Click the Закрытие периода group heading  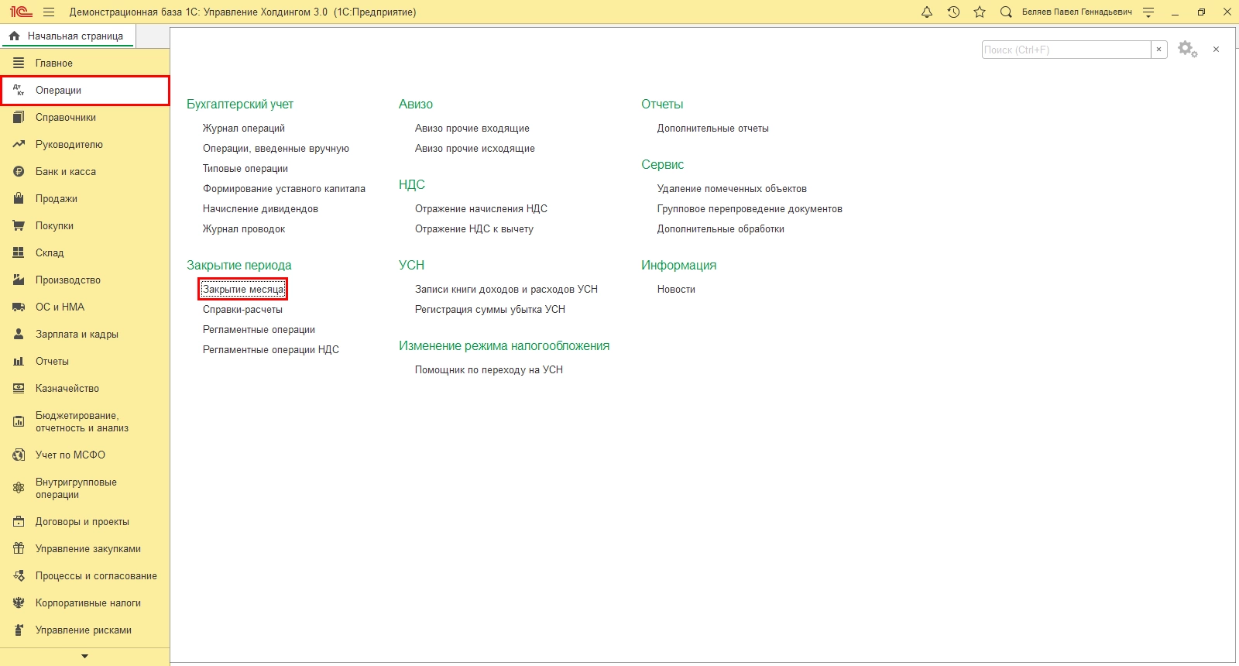[x=239, y=266]
